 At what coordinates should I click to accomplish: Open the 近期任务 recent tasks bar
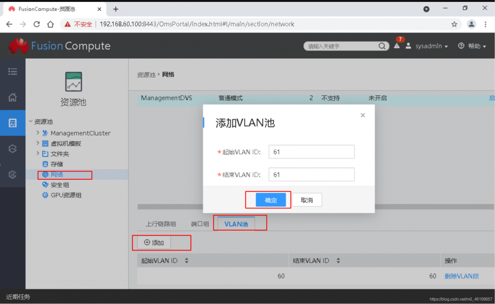(18, 297)
